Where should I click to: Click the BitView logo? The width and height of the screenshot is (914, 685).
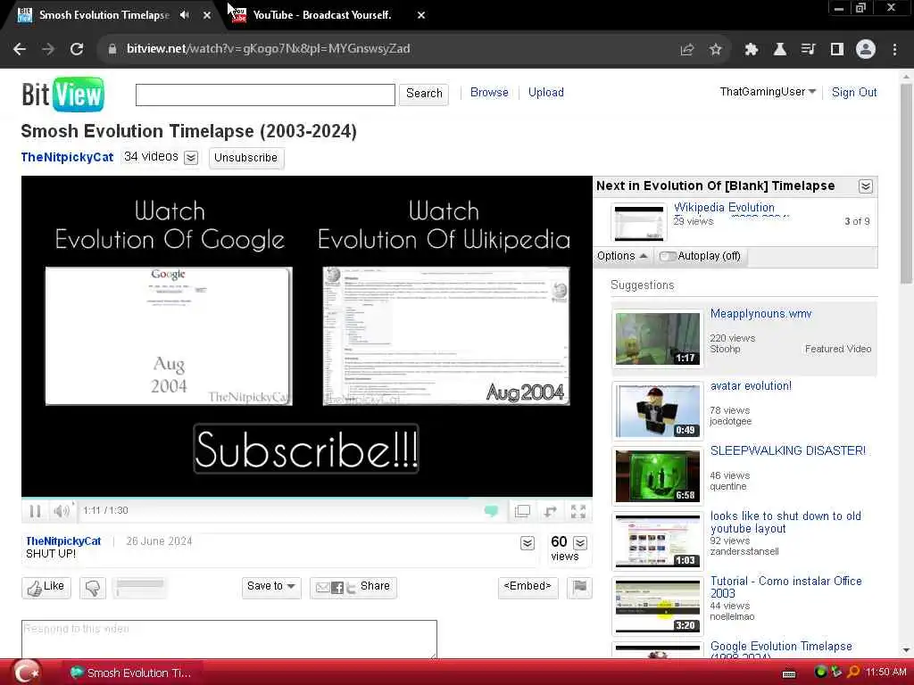[63, 94]
